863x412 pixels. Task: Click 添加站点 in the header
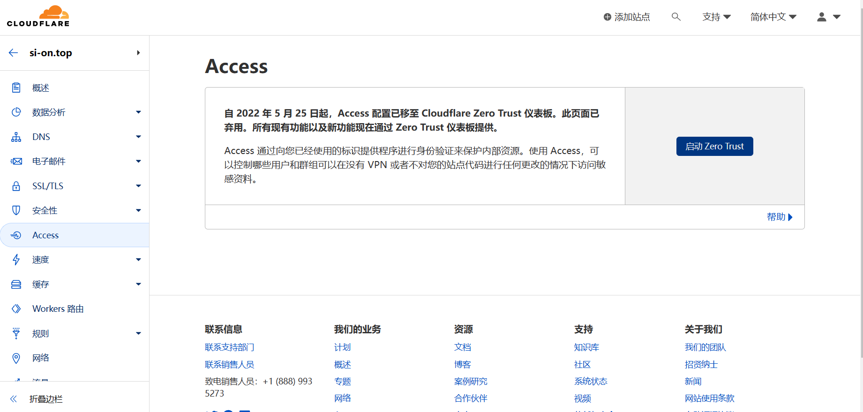627,17
